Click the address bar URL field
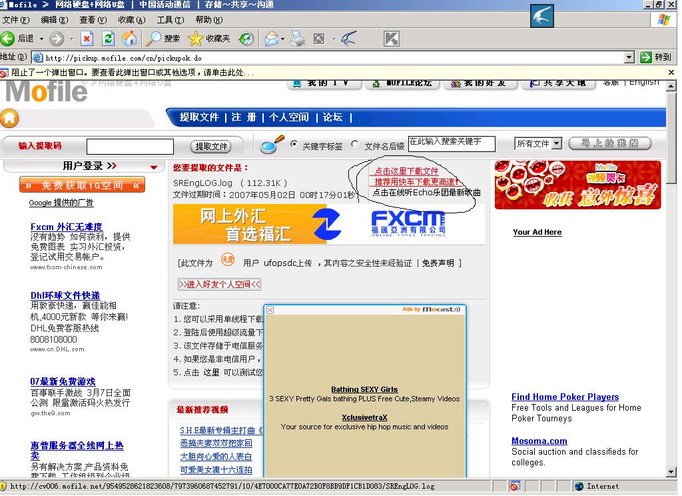The width and height of the screenshot is (682, 496). [x=328, y=57]
